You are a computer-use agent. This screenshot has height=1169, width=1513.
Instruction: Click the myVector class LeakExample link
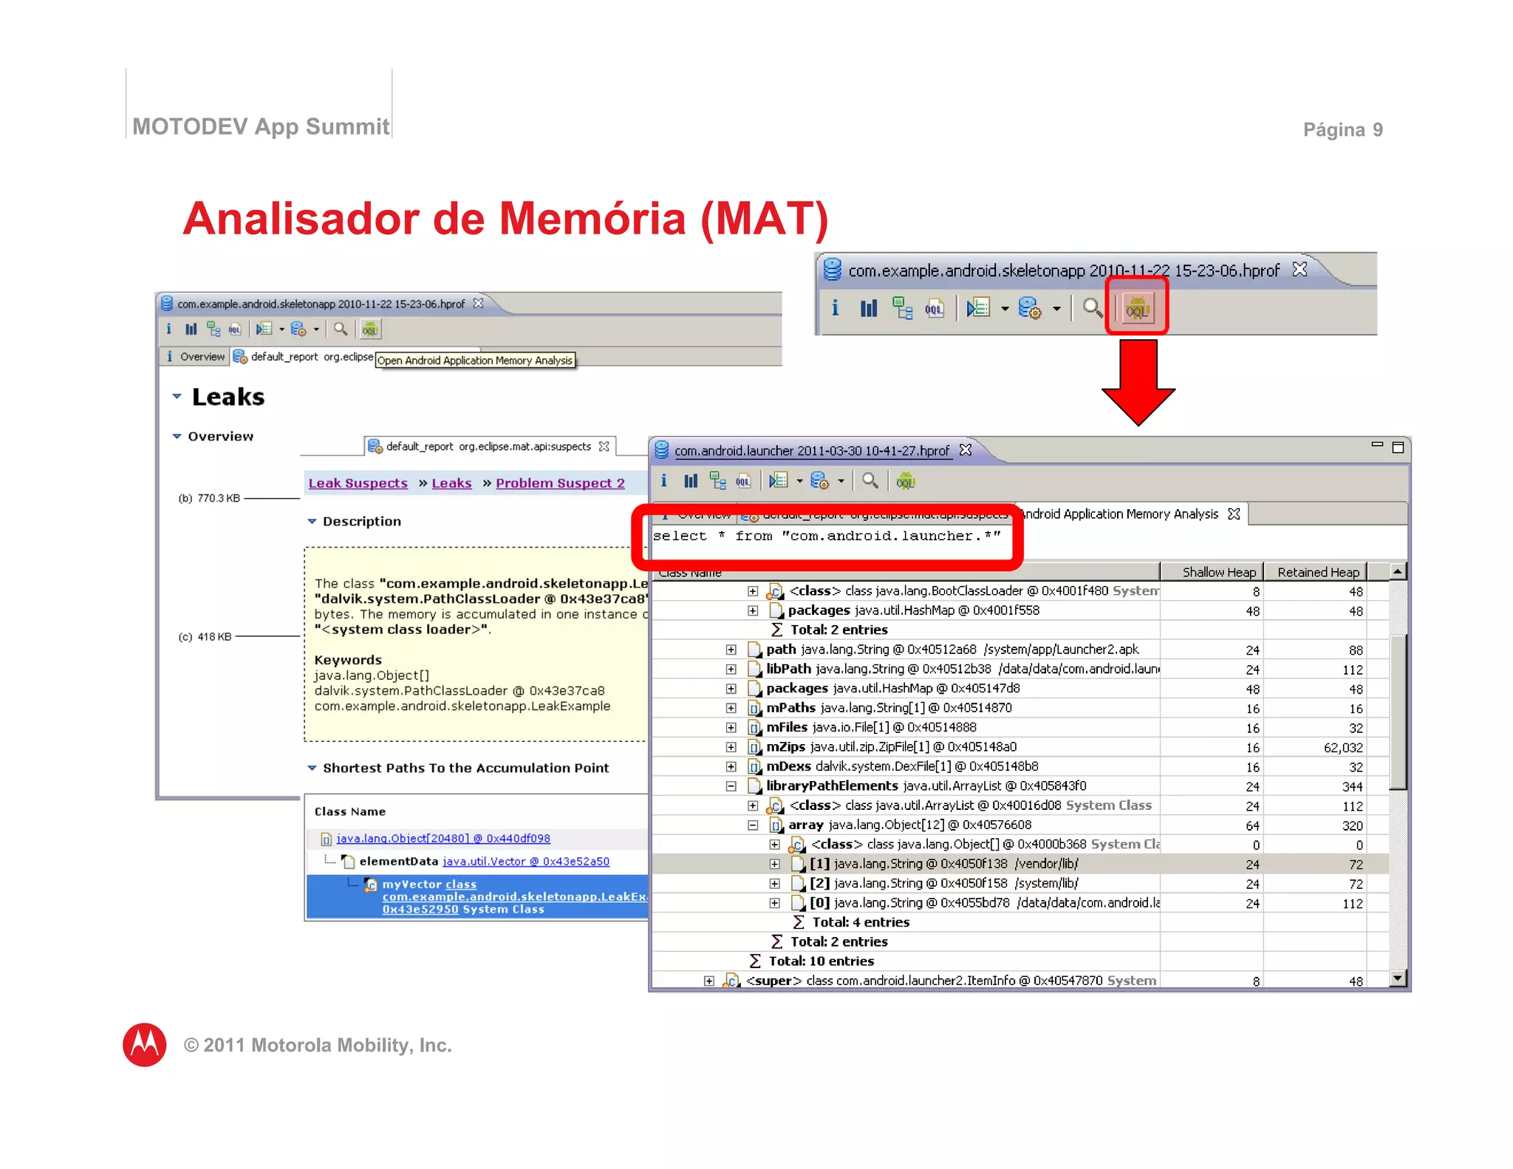coord(513,896)
